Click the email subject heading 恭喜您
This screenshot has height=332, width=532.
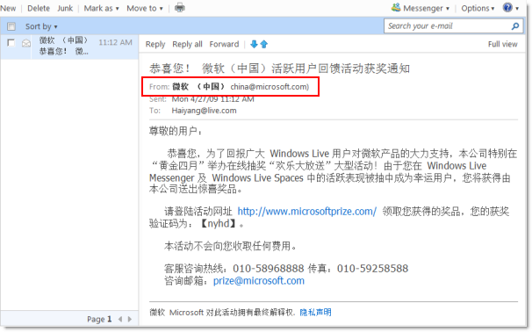click(279, 69)
